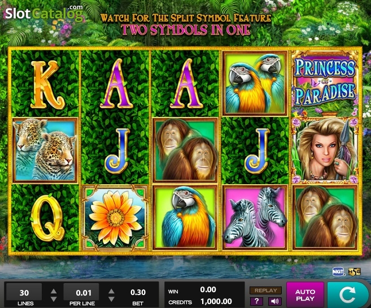Spin the reels with the teal arrow button
The width and height of the screenshot is (371, 308).
pos(347,295)
